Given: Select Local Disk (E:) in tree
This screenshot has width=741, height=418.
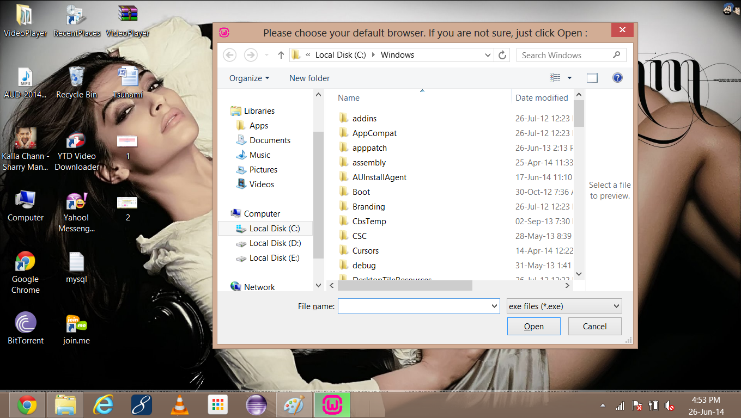Looking at the screenshot, I should click(268, 258).
